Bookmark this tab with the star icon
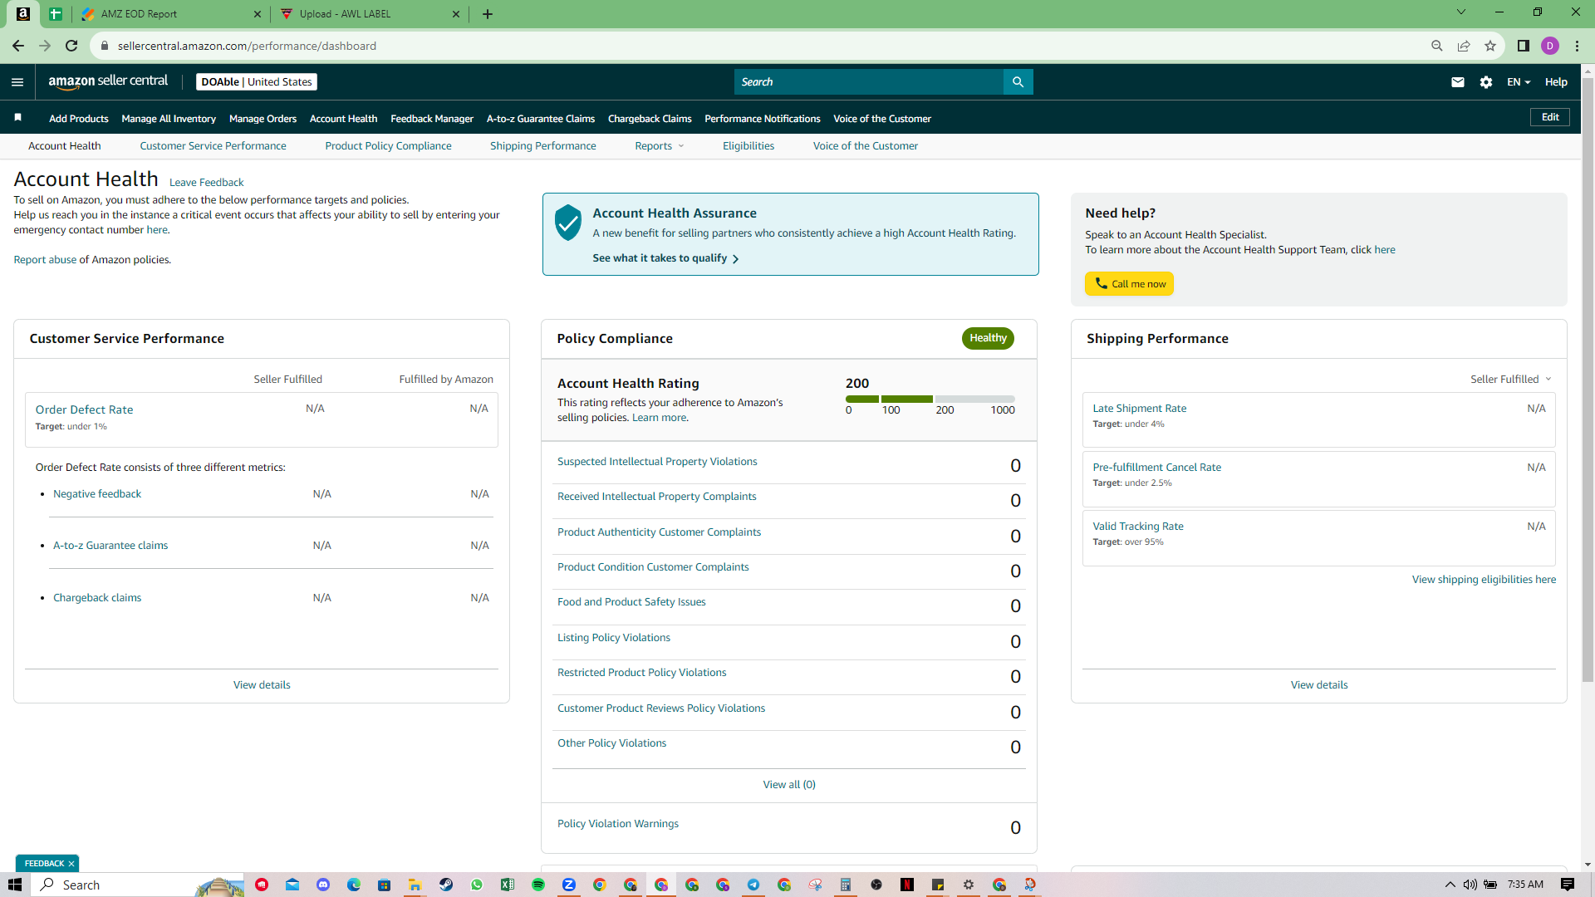 pyautogui.click(x=1490, y=46)
